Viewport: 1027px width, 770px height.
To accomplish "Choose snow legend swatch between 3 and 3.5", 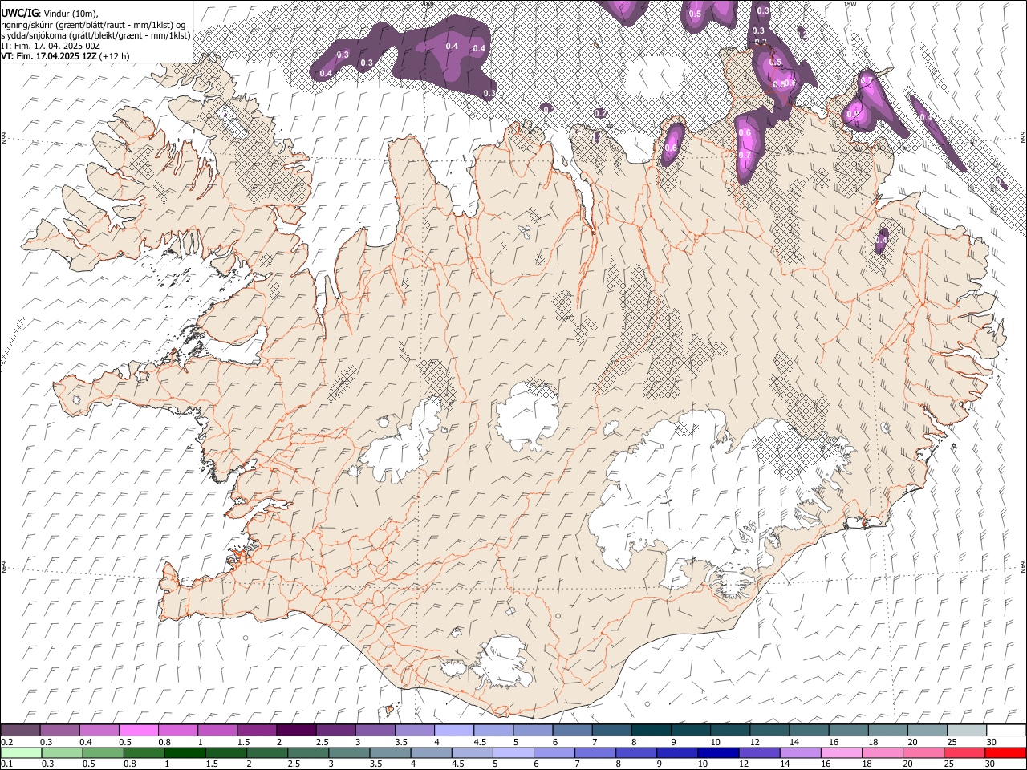I will 375,731.
